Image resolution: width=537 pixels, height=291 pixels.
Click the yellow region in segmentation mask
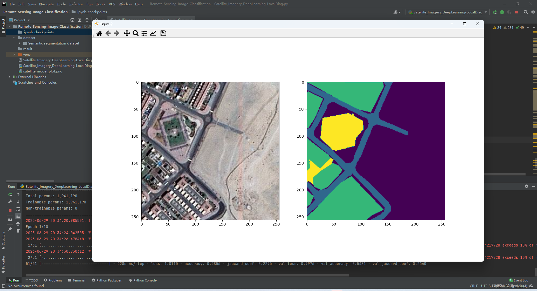tap(341, 132)
